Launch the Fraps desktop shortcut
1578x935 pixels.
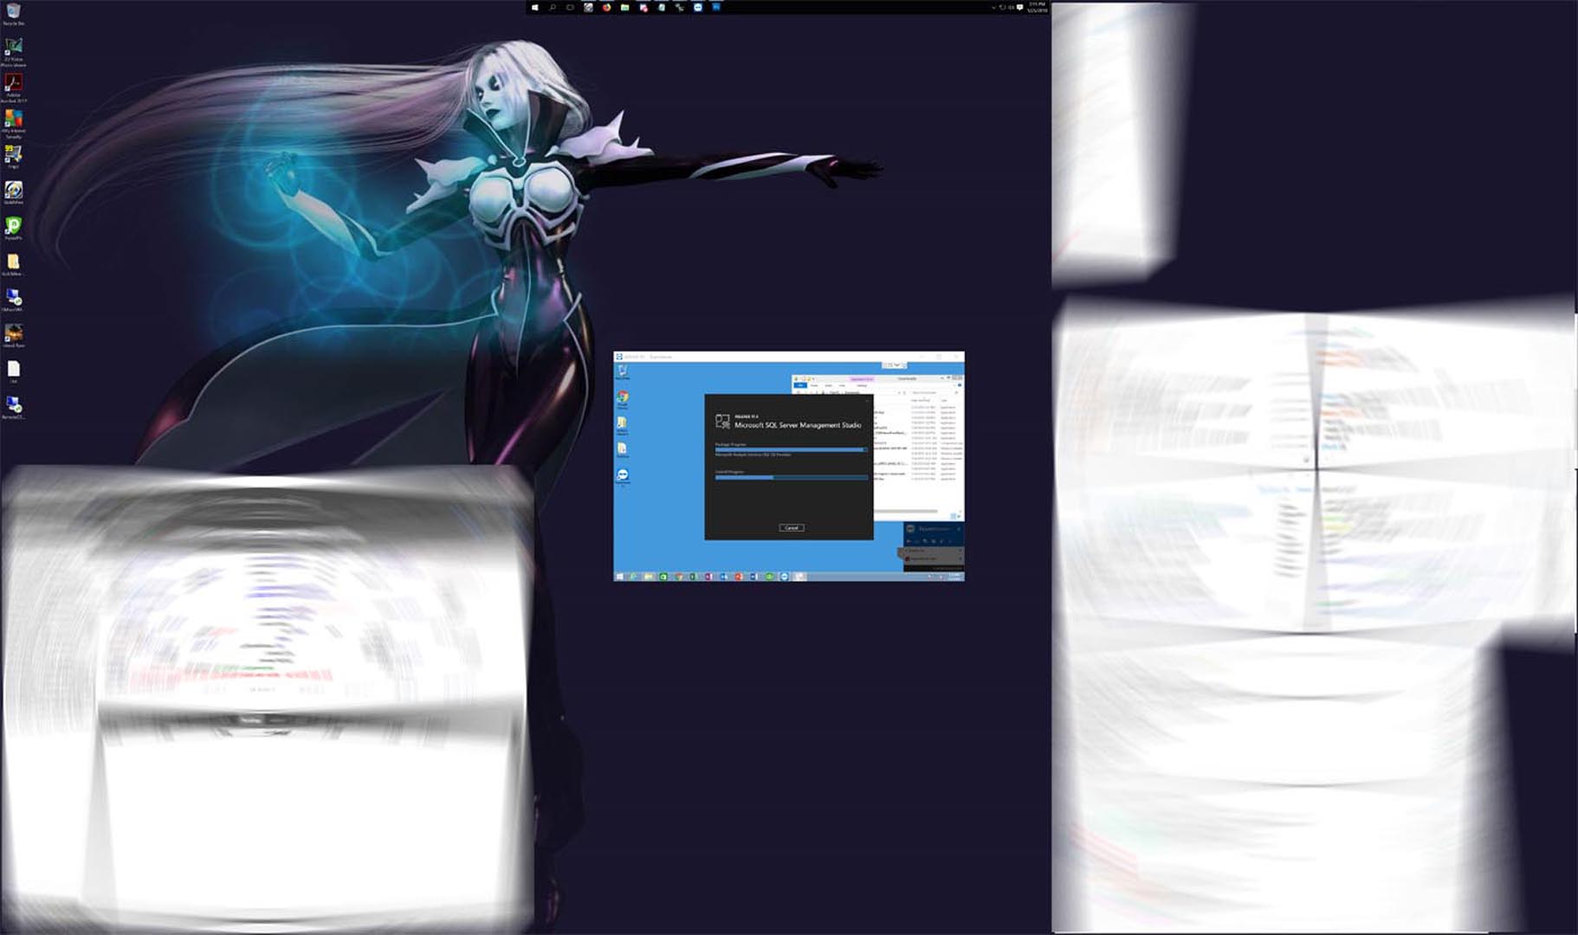point(13,158)
